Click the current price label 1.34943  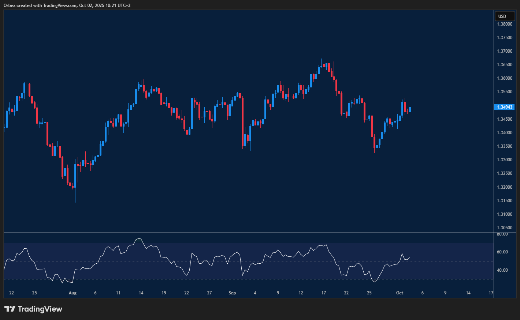click(505, 107)
